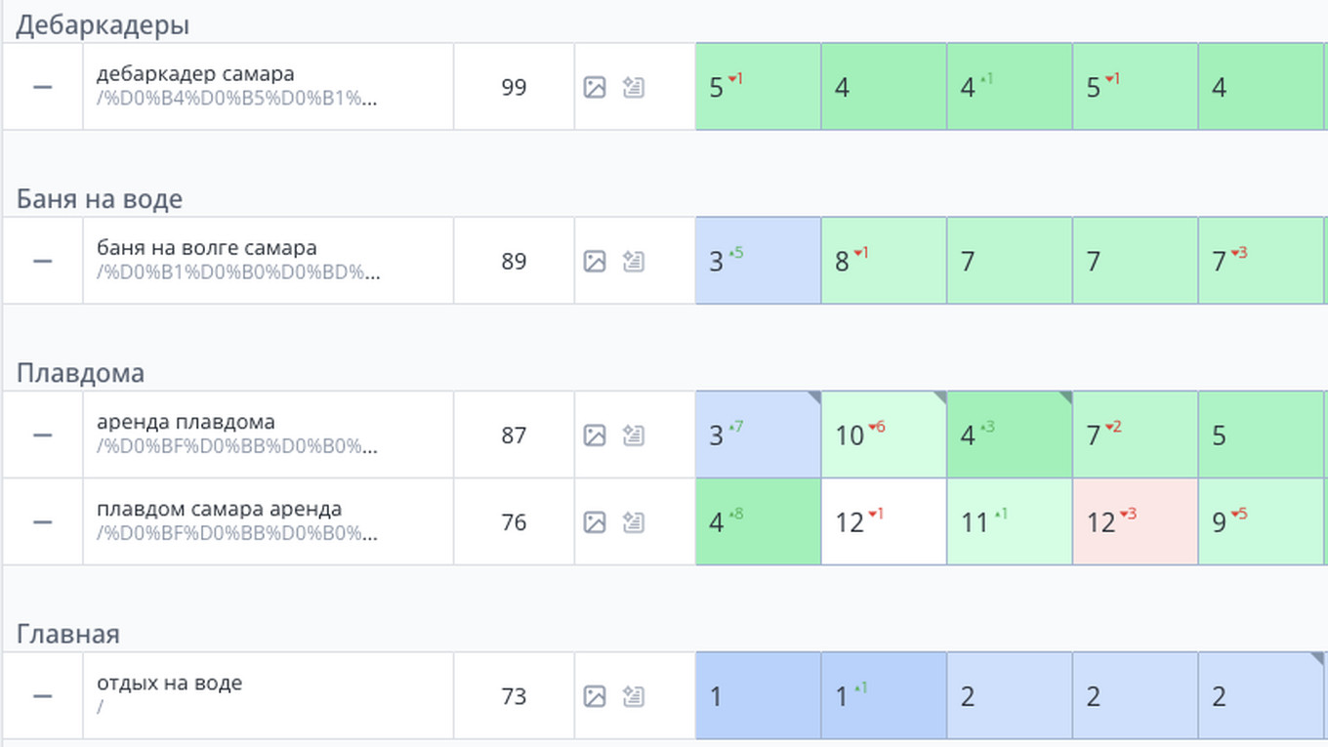Open screenshot icon for дебаркадер самара row
The image size is (1328, 747).
[595, 88]
